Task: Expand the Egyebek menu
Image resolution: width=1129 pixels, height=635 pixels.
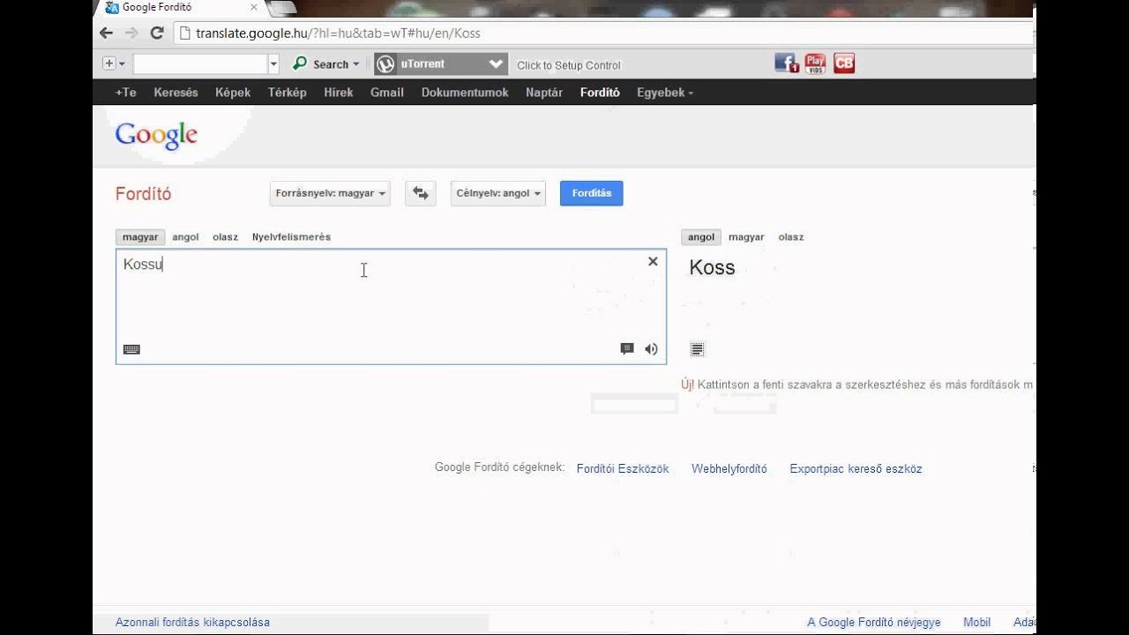Action: click(x=664, y=93)
